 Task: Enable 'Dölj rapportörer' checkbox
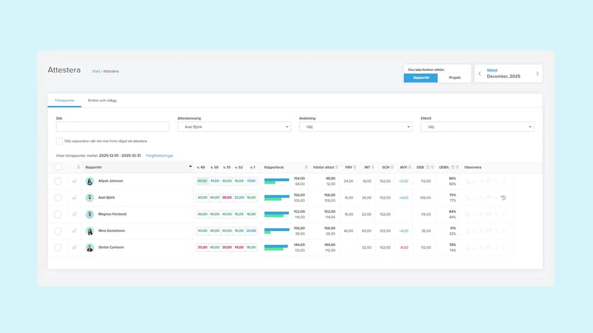click(59, 141)
